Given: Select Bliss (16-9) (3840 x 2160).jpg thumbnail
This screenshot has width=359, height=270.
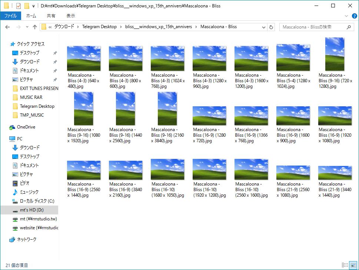Looking at the screenshot, I should click(x=126, y=170).
